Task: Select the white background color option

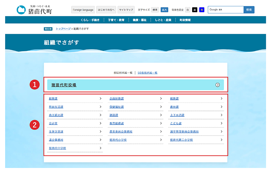Action: tap(188, 10)
